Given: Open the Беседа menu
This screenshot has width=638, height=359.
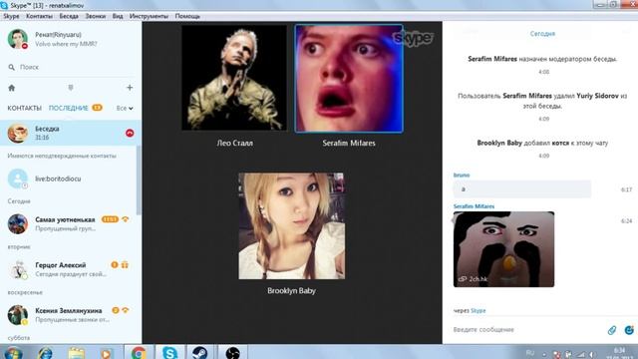Looking at the screenshot, I should 69,16.
